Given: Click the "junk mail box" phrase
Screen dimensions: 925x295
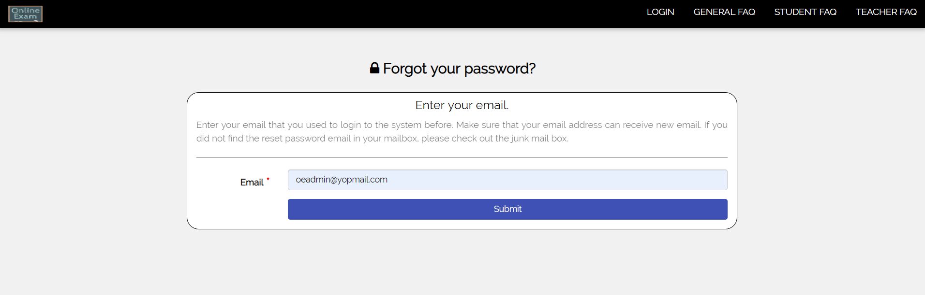Looking at the screenshot, I should click(x=539, y=139).
